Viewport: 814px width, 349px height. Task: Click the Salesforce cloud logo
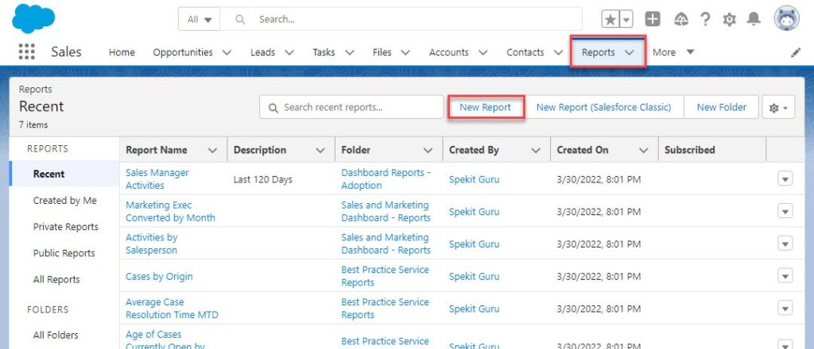pos(33,18)
